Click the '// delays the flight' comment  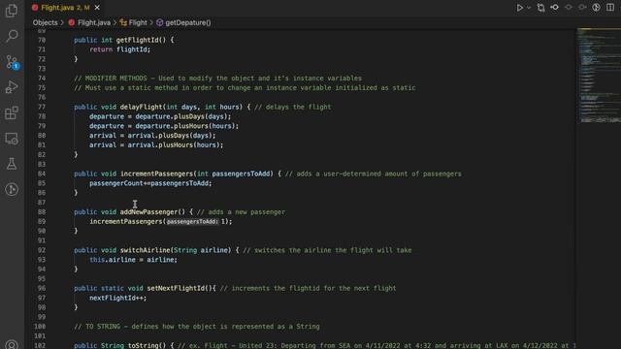point(293,107)
